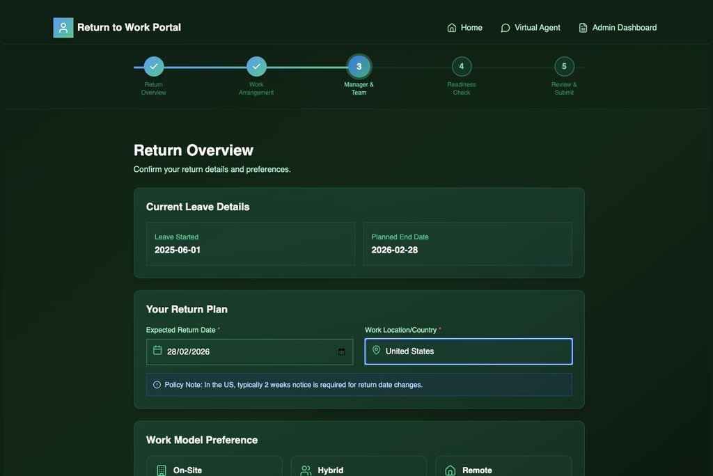This screenshot has height=476, width=713.
Task: Click the portal user avatar logo
Action: tap(63, 28)
